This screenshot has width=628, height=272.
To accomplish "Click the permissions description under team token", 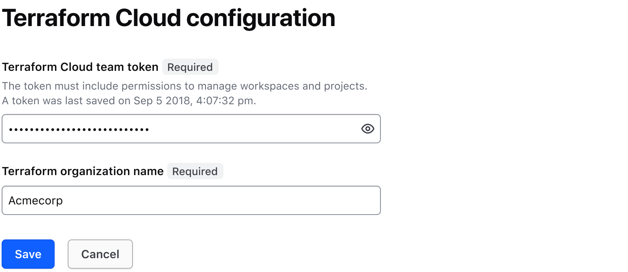I will [184, 86].
